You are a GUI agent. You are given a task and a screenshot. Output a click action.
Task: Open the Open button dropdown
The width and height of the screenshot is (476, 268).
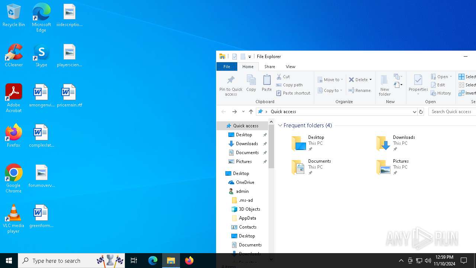pyautogui.click(x=451, y=77)
